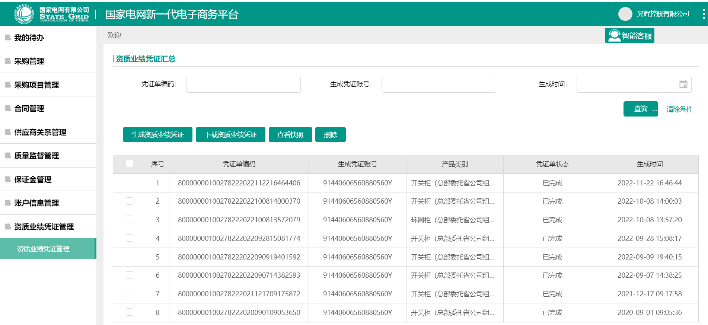Focus the 凭证单编码 input field
708x325 pixels.
(x=243, y=85)
